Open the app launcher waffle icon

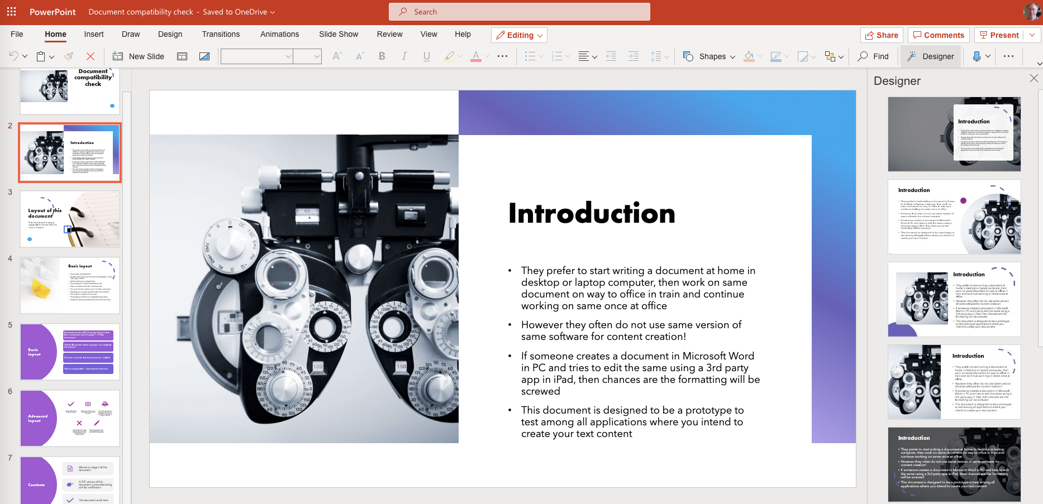(x=11, y=12)
